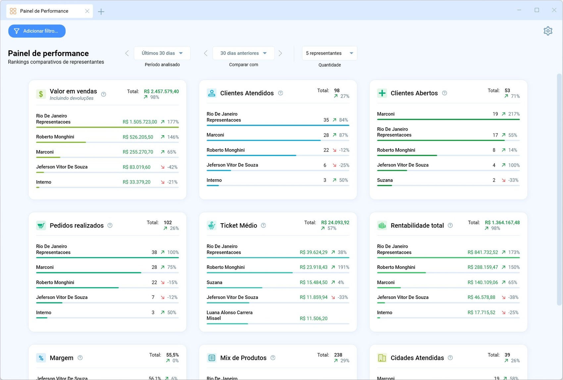Click the help icon next to Clientes Abertos
Screen dimensions: 563x380
coord(444,93)
